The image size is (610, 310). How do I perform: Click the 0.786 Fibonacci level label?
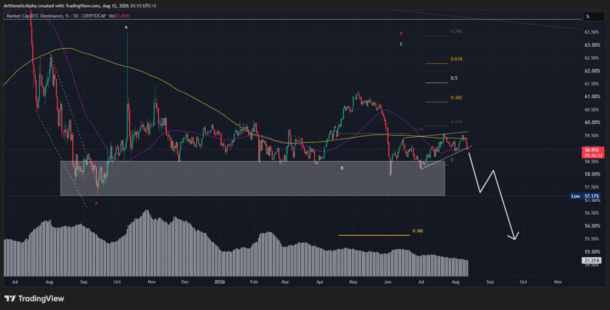coord(457,31)
